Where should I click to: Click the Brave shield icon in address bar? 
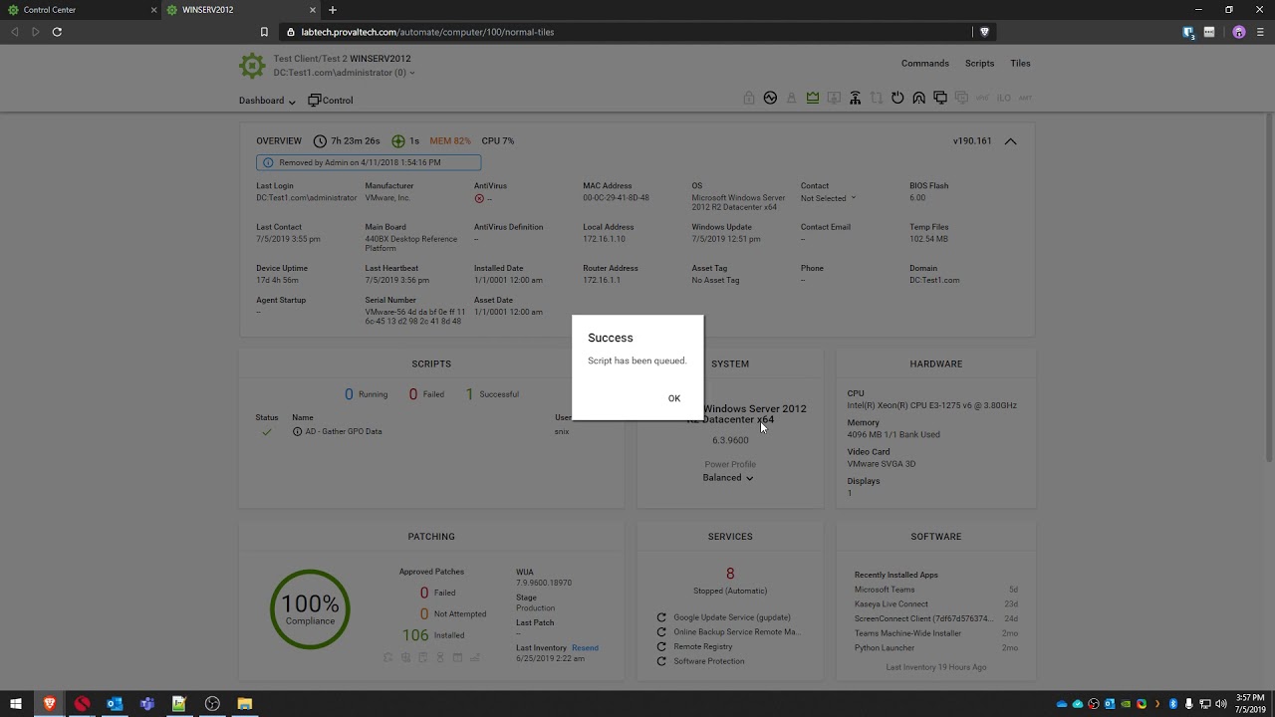click(985, 32)
